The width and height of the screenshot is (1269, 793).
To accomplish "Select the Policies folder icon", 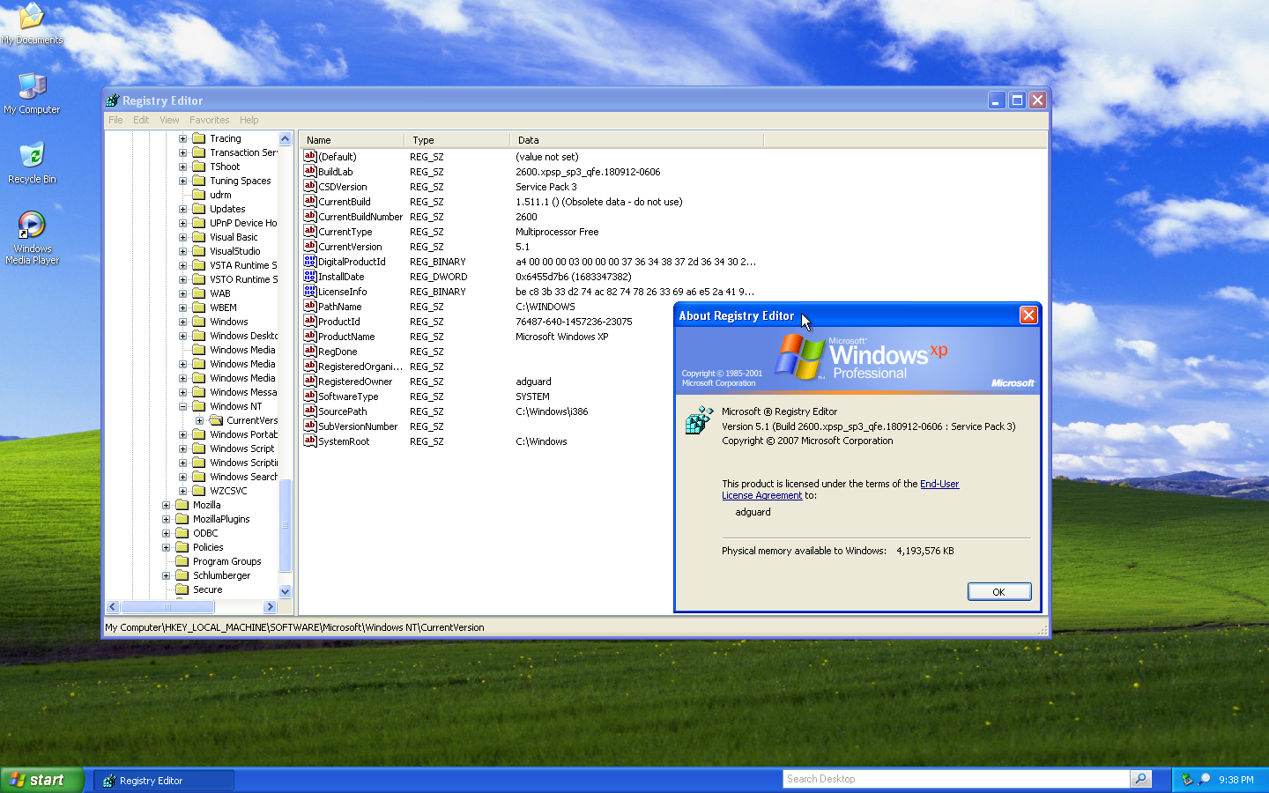I will [182, 547].
